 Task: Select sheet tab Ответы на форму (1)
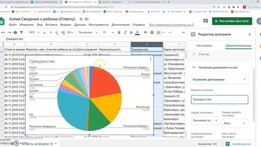coord(38,144)
